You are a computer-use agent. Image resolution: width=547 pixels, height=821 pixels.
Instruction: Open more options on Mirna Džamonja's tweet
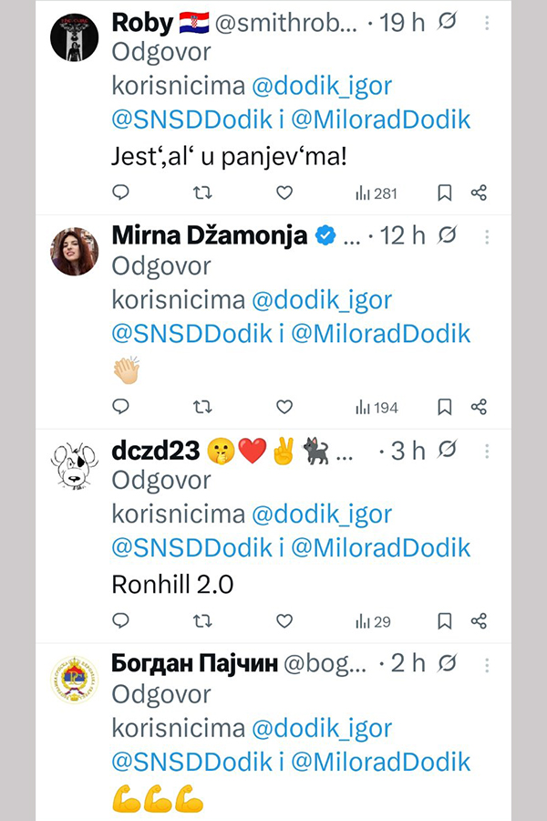tap(487, 236)
